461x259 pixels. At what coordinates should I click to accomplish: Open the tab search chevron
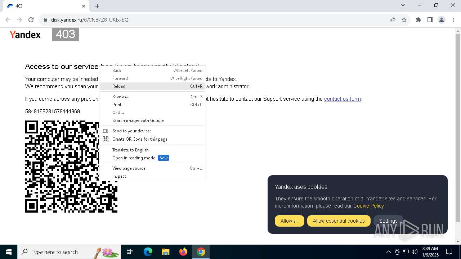(x=403, y=5)
